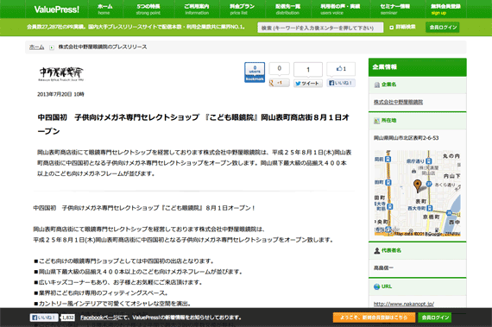Click the breadcrumb arrow icon
492x327 pixels.
(52, 47)
